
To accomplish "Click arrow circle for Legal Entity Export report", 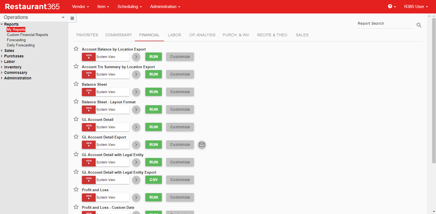I will click(136, 180).
